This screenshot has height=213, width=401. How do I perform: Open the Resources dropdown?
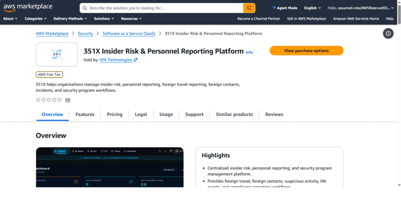[132, 19]
